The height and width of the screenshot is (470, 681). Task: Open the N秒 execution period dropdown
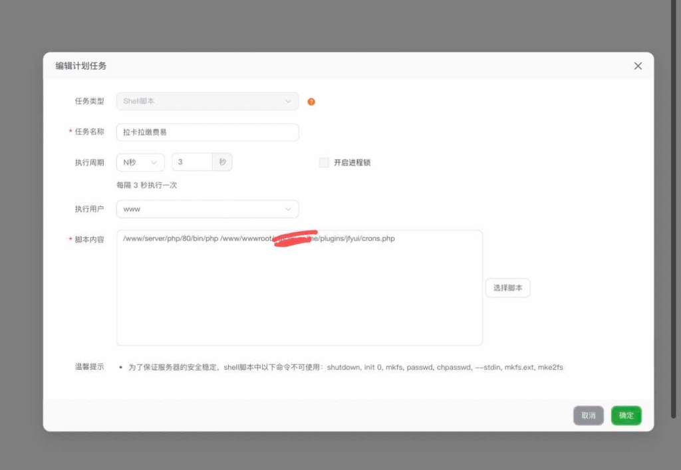[x=140, y=162]
